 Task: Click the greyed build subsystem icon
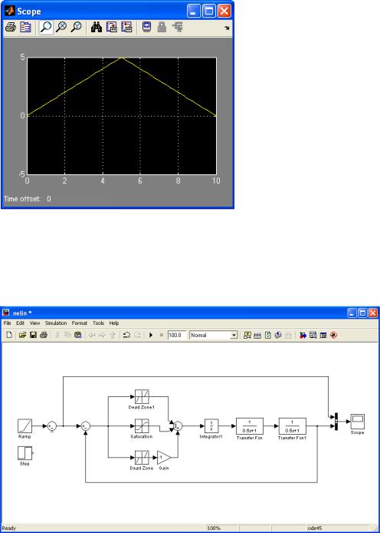click(289, 335)
